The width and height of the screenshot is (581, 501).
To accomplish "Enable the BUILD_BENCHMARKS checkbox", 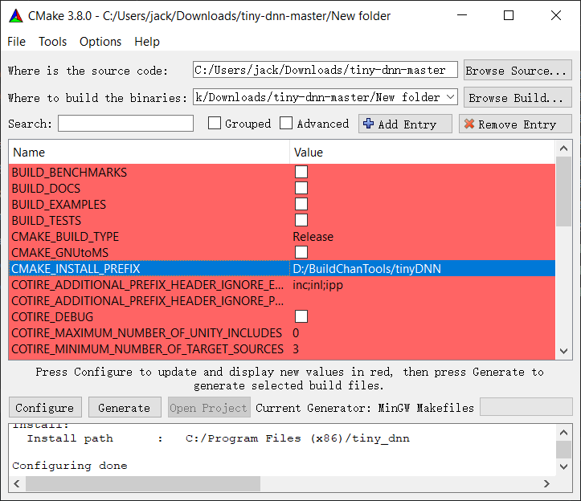I will coord(301,172).
